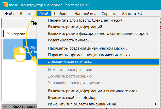Open Редактировать фильтры... entry
This screenshot has height=109, width=161.
pyautogui.click(x=70, y=40)
